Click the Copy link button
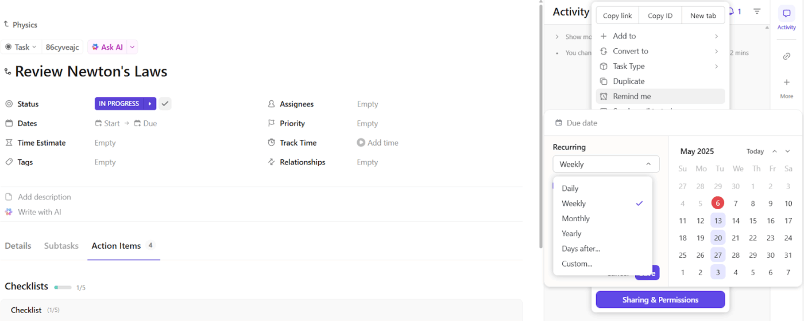Image resolution: width=804 pixels, height=321 pixels. tap(617, 15)
